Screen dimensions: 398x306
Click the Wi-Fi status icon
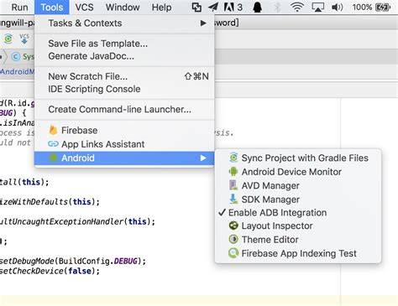click(x=297, y=8)
